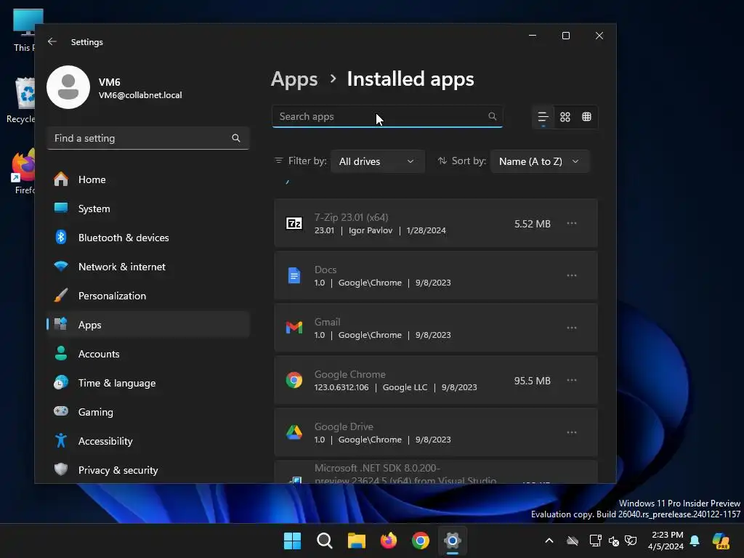744x558 pixels.
Task: Open more options for Gmail
Action: (572, 328)
